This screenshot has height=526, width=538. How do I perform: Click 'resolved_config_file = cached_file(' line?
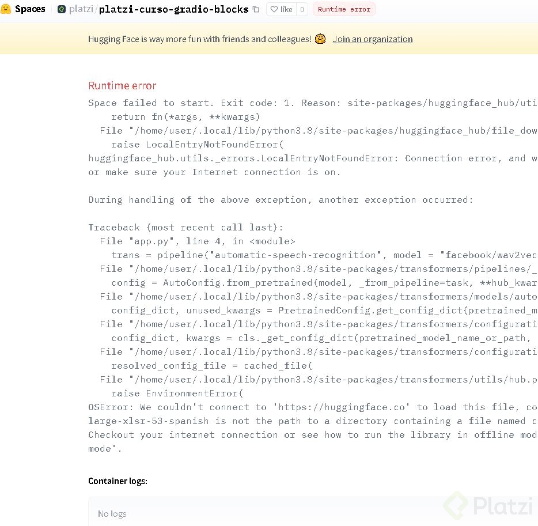(212, 365)
